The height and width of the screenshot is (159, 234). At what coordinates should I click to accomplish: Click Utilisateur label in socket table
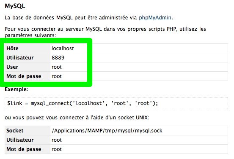[x=20, y=140]
